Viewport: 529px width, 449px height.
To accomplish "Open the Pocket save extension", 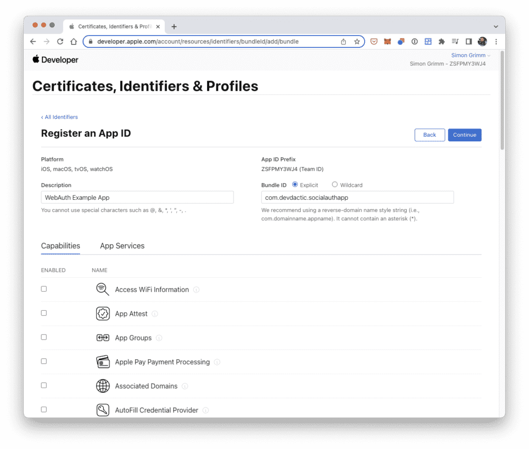I will [x=374, y=41].
